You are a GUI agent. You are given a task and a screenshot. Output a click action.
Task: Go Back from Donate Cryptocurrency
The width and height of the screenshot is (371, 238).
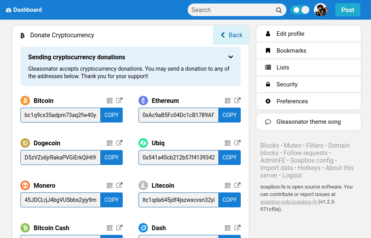(231, 35)
